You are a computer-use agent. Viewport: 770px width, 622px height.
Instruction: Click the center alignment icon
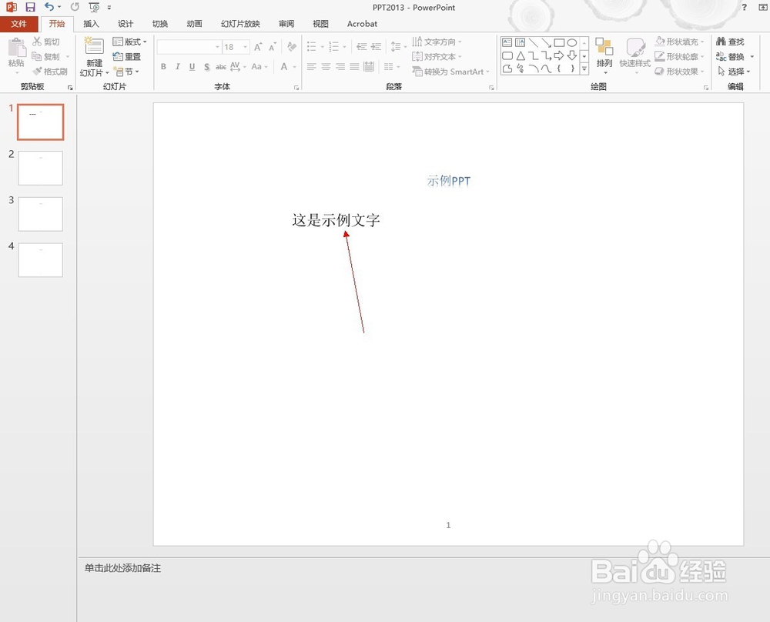point(324,67)
